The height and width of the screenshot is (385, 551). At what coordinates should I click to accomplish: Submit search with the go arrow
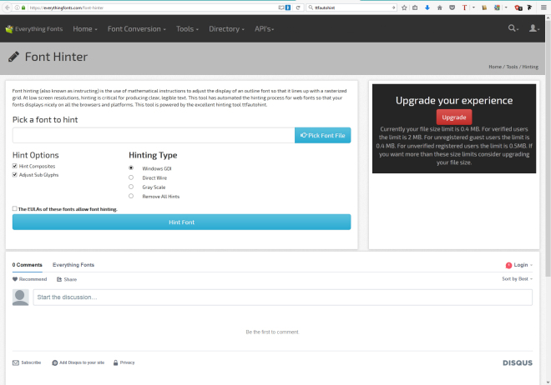393,7
